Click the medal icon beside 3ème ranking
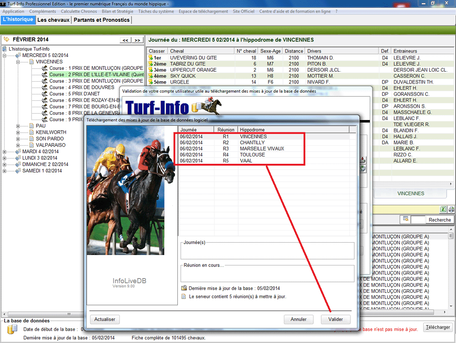This screenshot has width=456, height=343. [x=150, y=70]
